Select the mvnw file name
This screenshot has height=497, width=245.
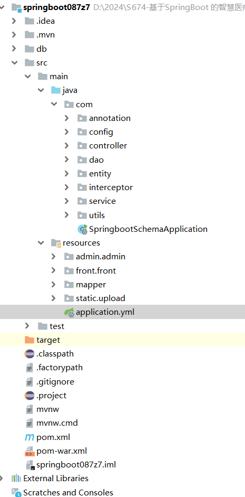[x=48, y=409]
